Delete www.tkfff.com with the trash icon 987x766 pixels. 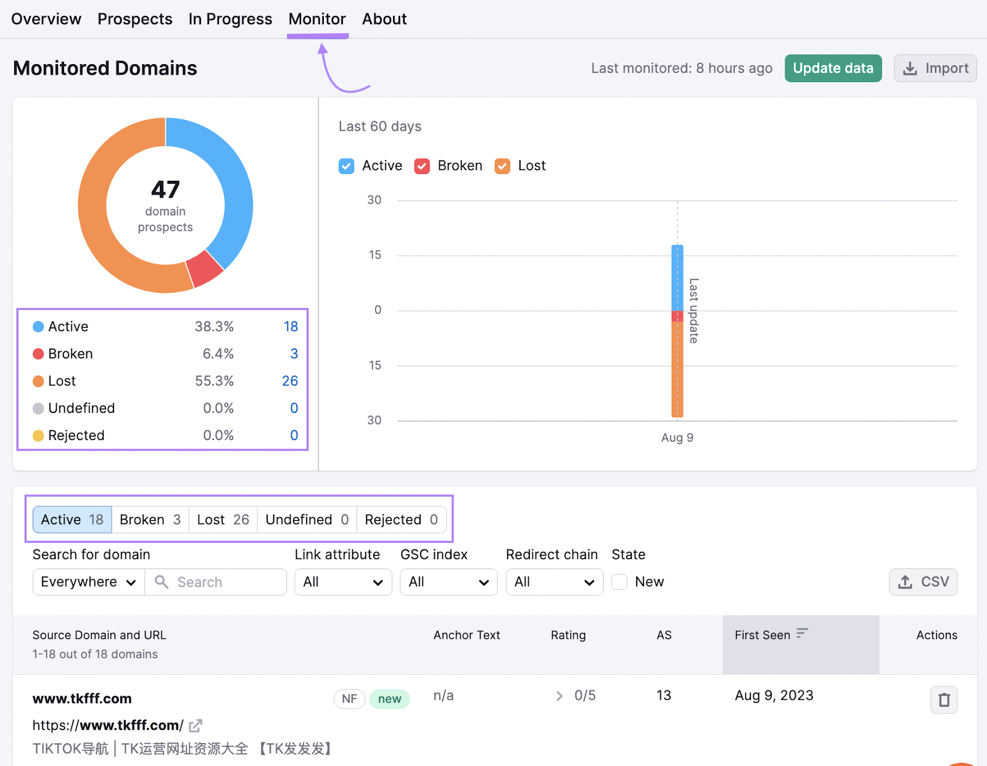tap(944, 700)
